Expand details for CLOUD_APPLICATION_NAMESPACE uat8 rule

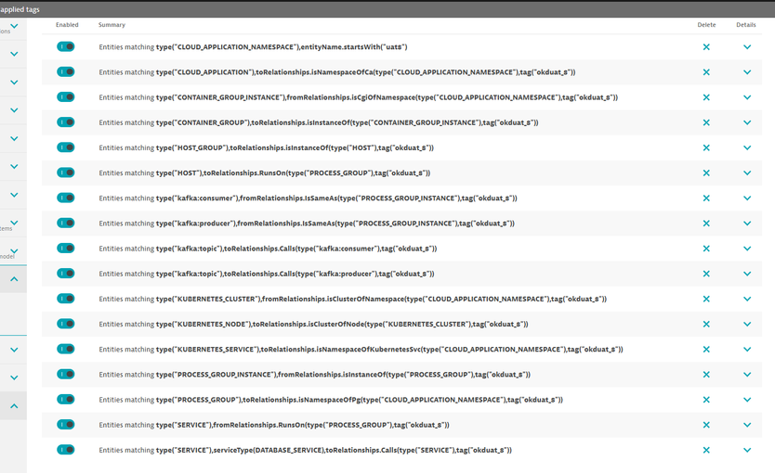point(746,46)
